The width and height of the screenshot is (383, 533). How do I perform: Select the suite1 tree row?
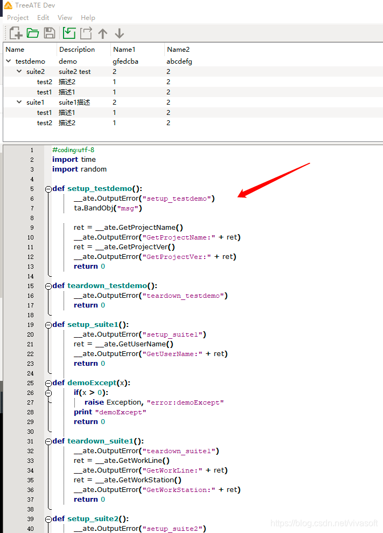tap(193, 102)
